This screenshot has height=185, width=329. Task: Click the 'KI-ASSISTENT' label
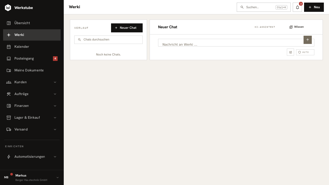[x=265, y=27]
